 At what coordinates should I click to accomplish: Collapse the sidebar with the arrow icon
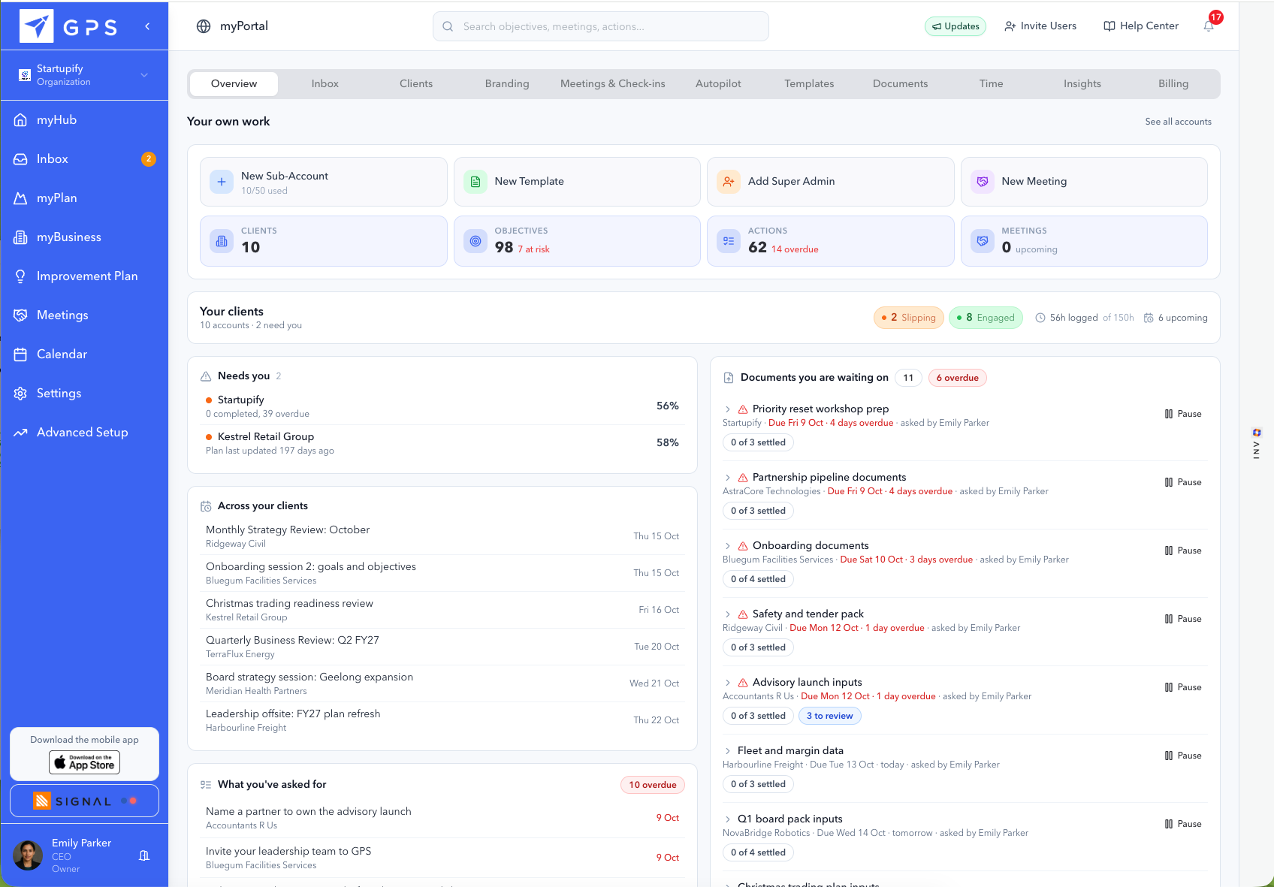point(147,26)
